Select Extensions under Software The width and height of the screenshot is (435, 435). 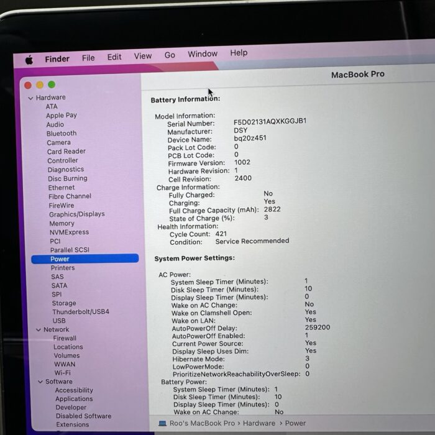pos(73,424)
